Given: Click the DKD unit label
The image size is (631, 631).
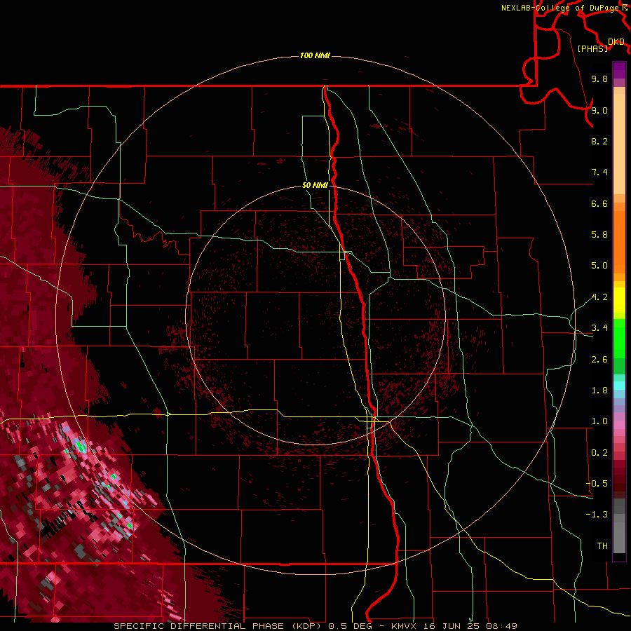Looking at the screenshot, I should click(x=616, y=42).
